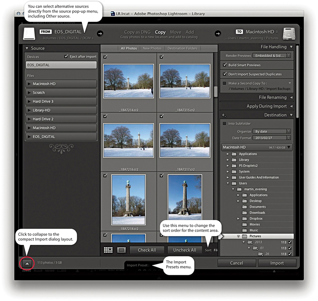Click plus icon in Destination panel header
The height and width of the screenshot is (301, 318).
click(x=224, y=115)
